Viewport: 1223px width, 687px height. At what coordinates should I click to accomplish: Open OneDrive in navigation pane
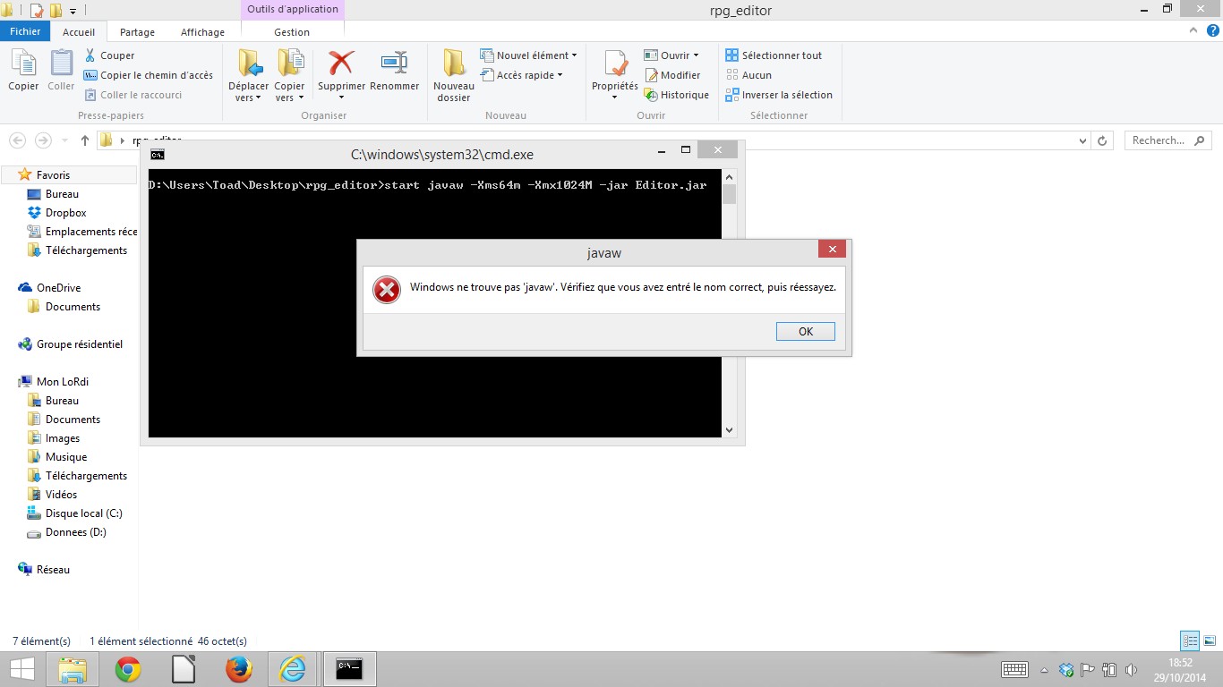click(x=49, y=288)
